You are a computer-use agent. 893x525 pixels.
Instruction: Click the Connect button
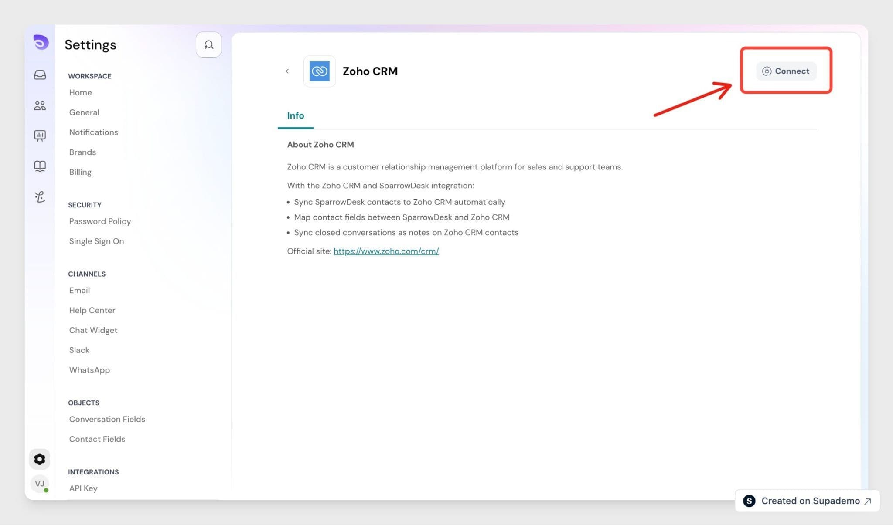[786, 71]
